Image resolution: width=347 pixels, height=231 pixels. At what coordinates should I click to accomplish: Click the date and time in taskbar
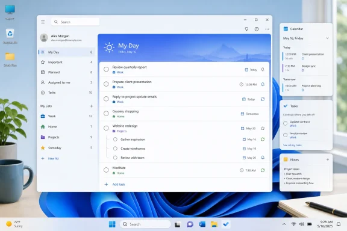coord(325,224)
